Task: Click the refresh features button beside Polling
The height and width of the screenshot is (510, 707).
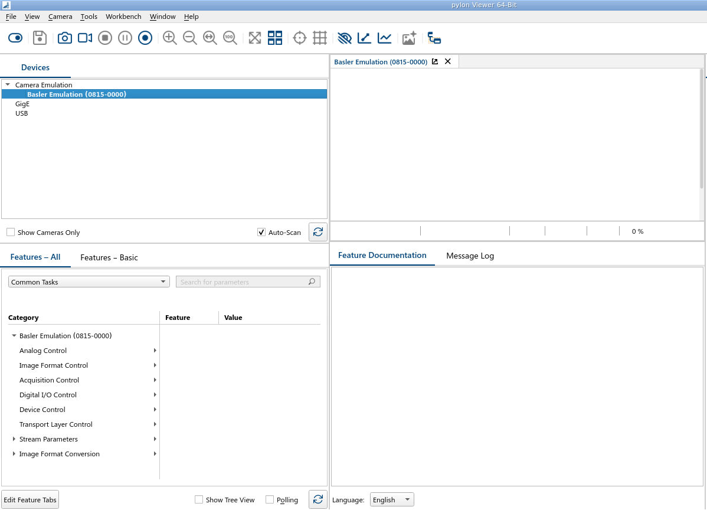Action: pyautogui.click(x=318, y=499)
